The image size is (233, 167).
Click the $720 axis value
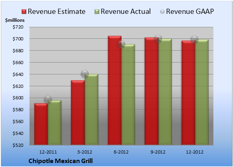click(18, 27)
